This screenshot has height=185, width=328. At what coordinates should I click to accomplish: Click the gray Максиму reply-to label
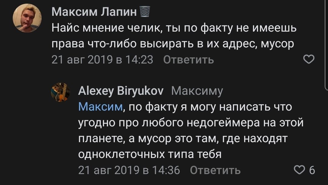[x=197, y=91]
